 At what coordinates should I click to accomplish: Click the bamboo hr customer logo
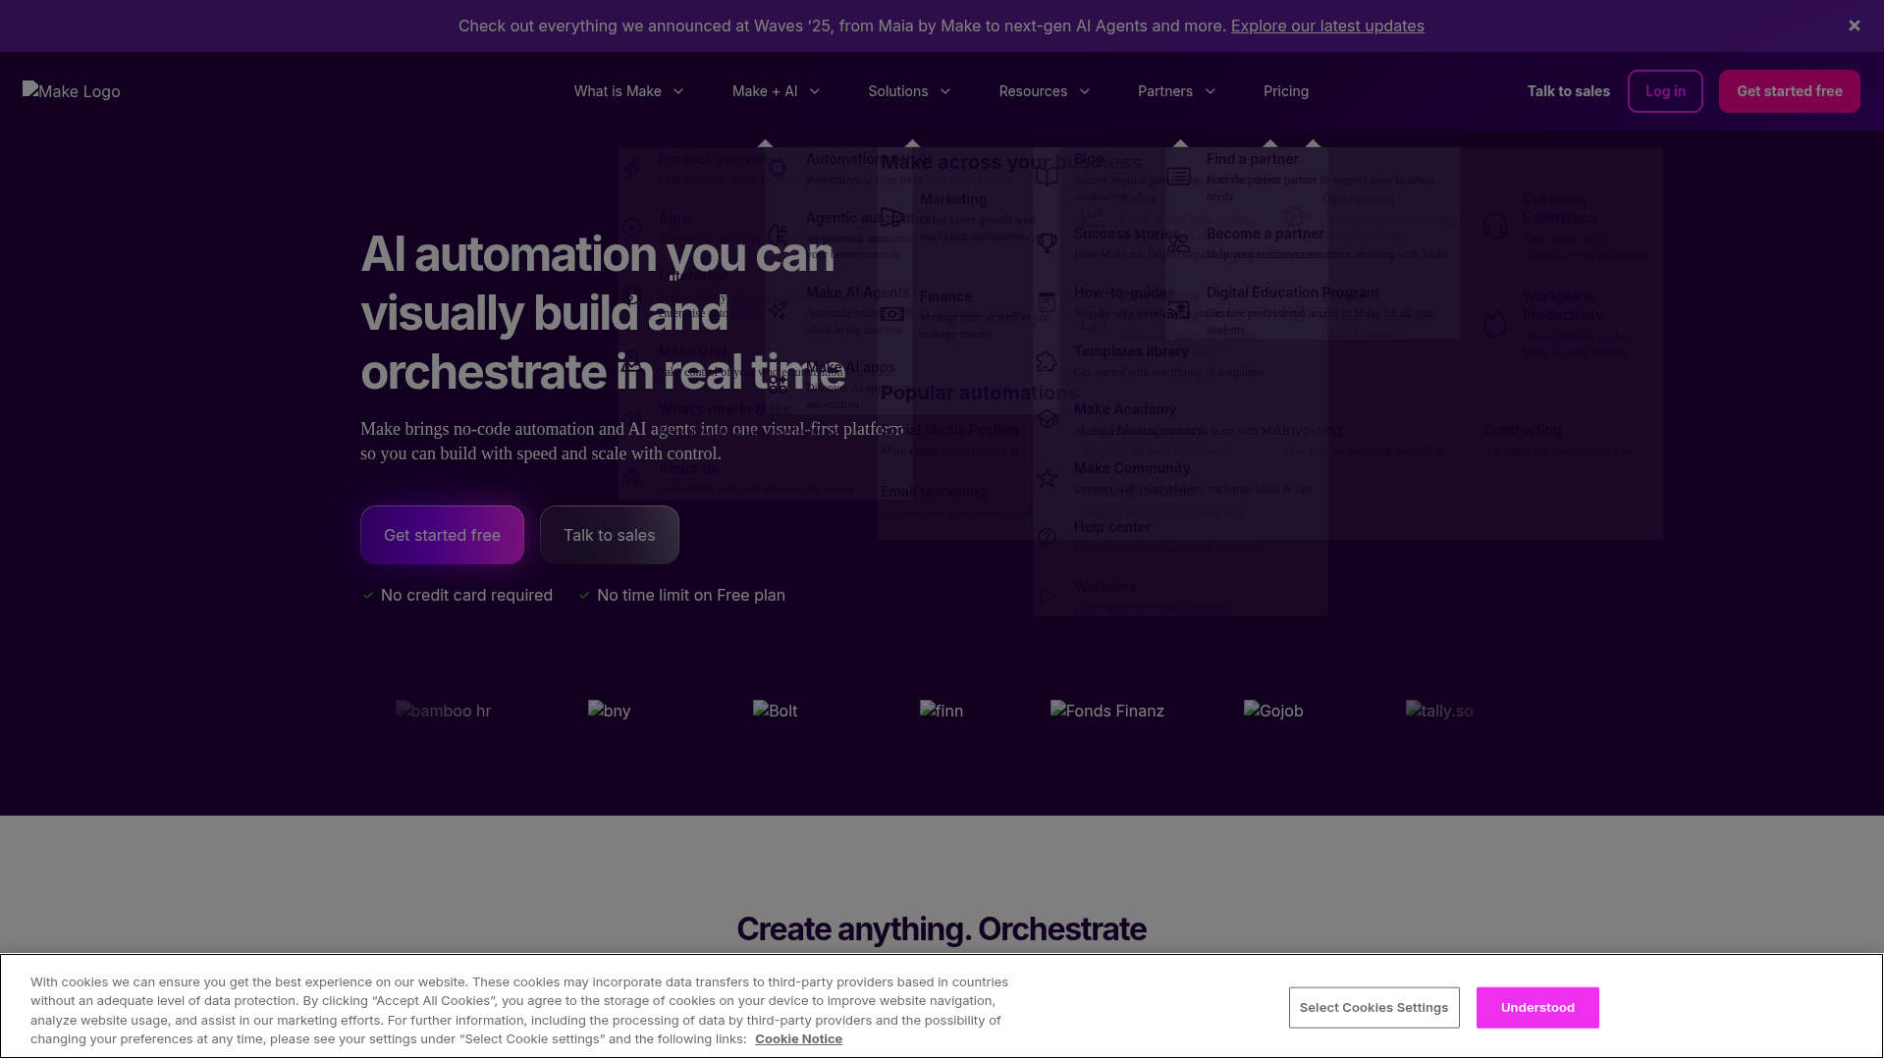coord(443,711)
